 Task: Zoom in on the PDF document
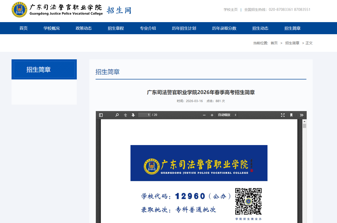coord(212,115)
